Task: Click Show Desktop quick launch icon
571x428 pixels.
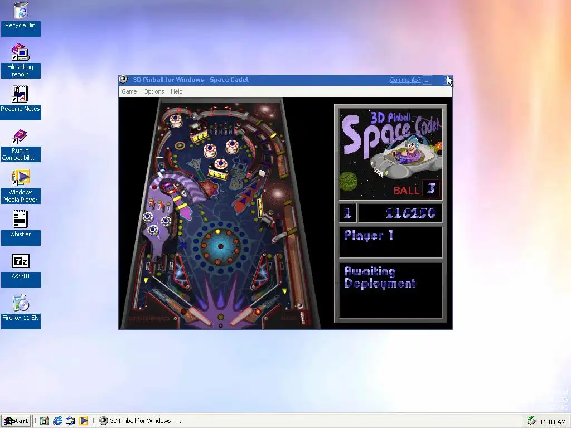Action: point(45,421)
